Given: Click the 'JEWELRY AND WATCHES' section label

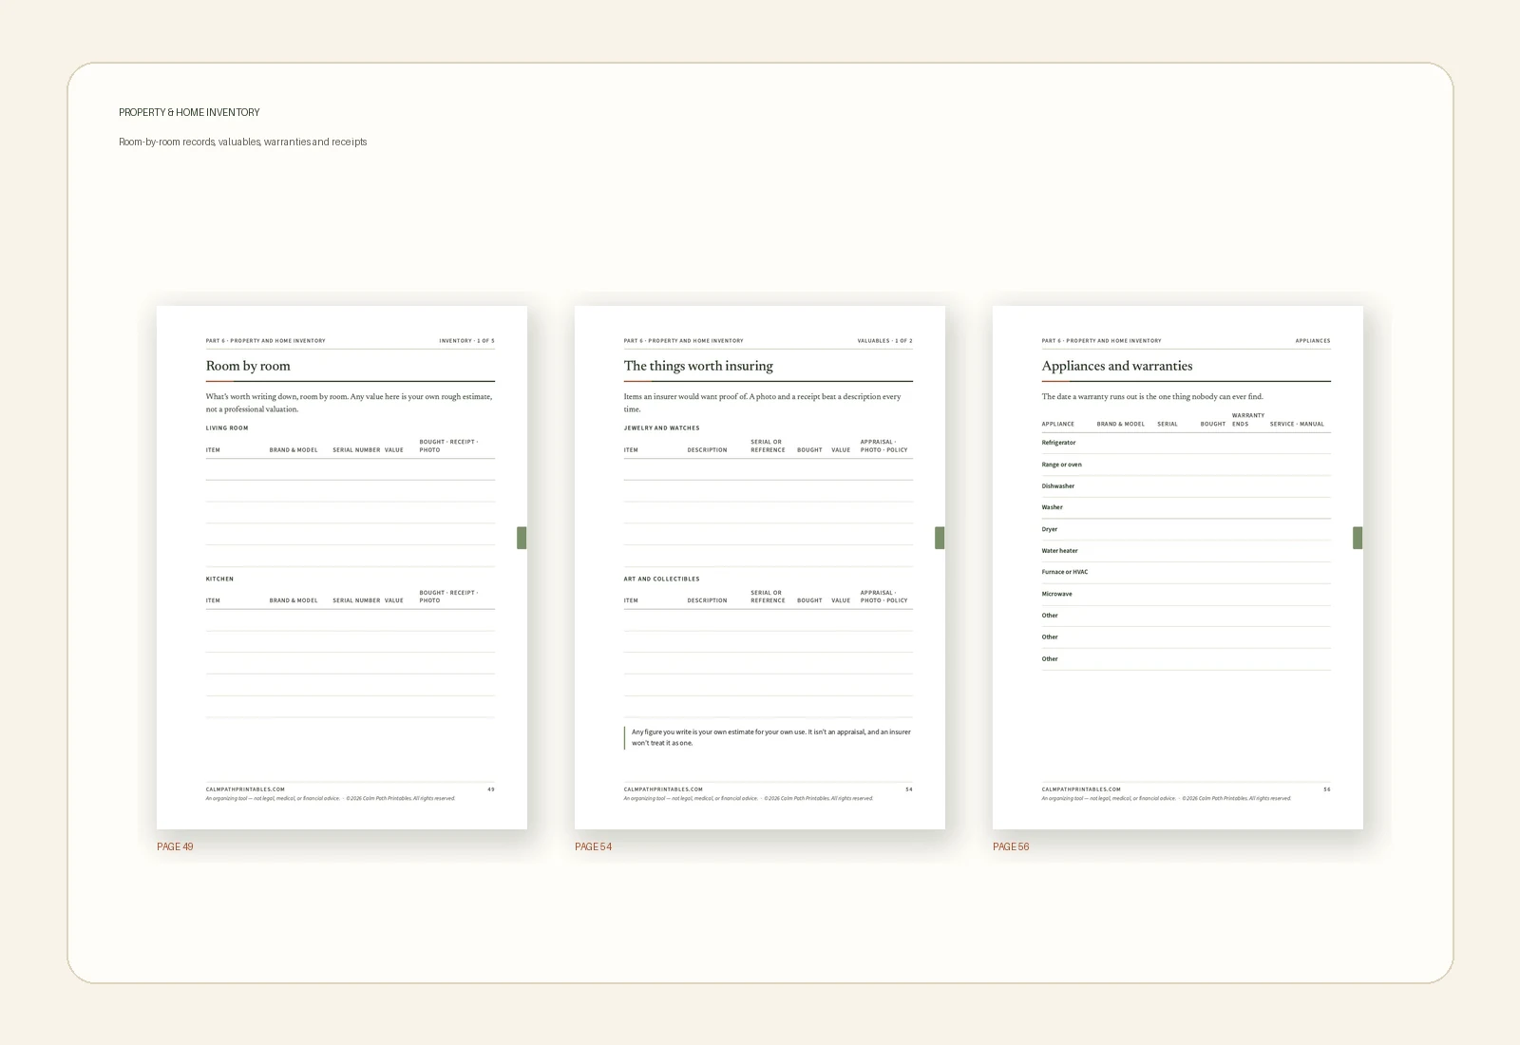Looking at the screenshot, I should coord(661,428).
